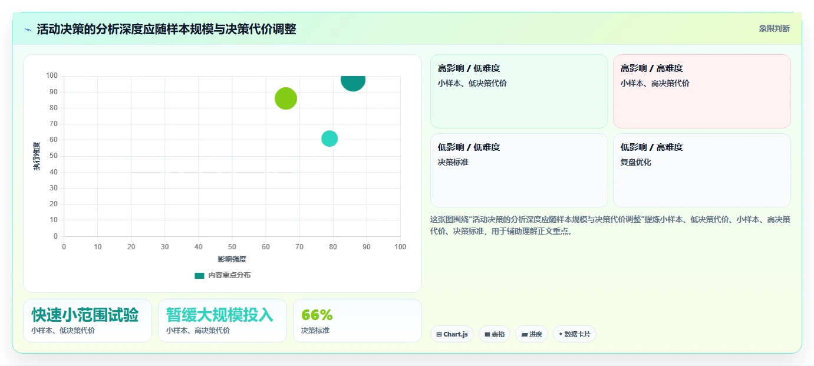Screen dimensions: 814x366
Task: Select the 低影响 / 高难度 quadrant card
Action: pos(701,170)
